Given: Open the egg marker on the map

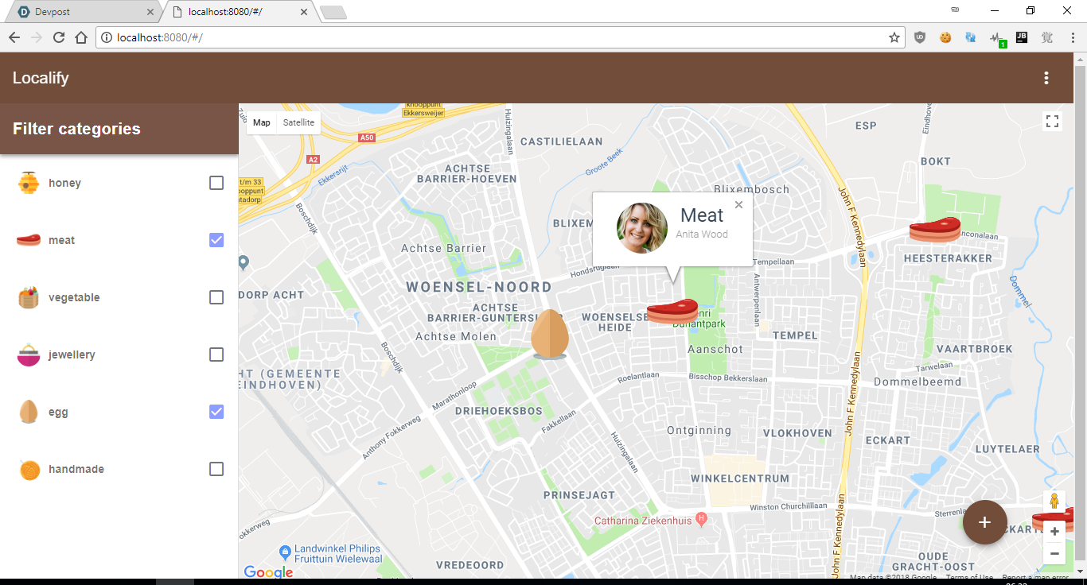Looking at the screenshot, I should (550, 335).
